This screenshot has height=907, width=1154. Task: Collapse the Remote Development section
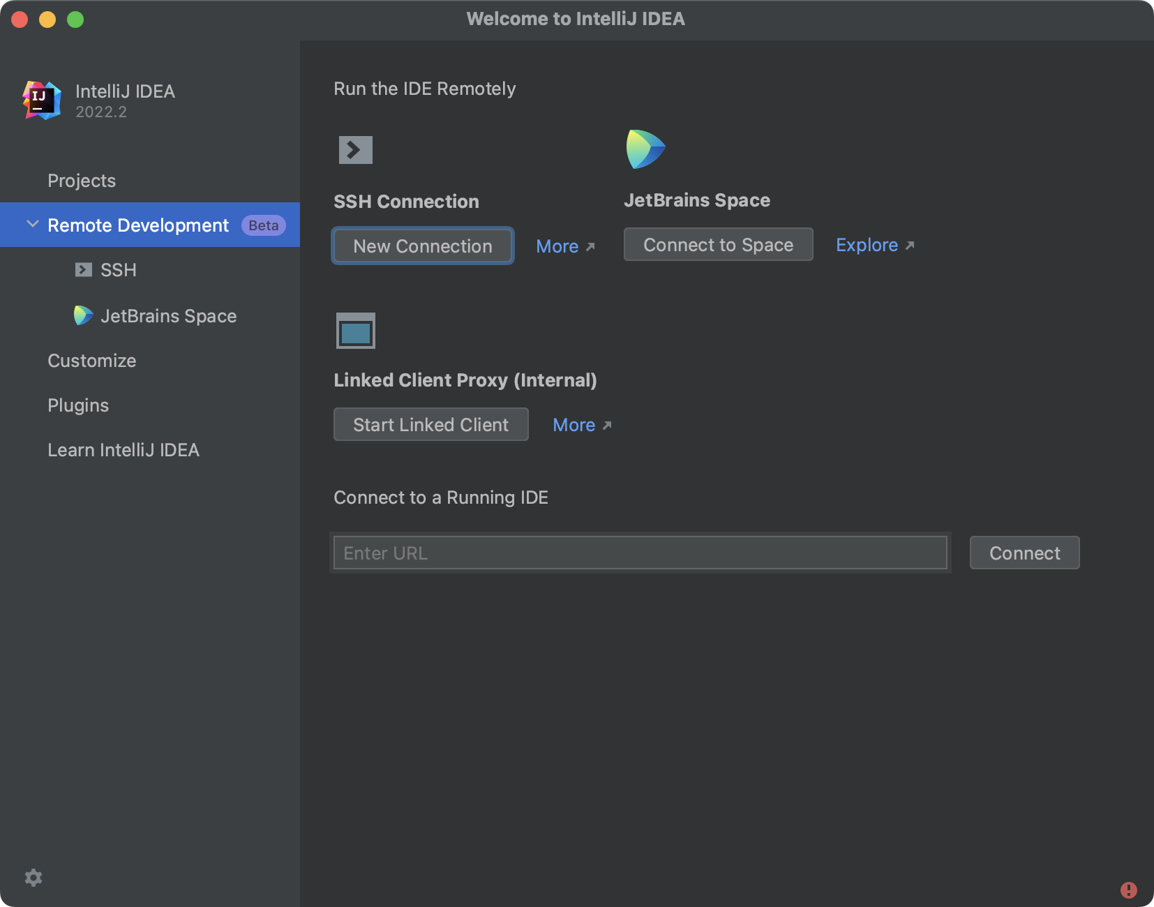(x=31, y=224)
